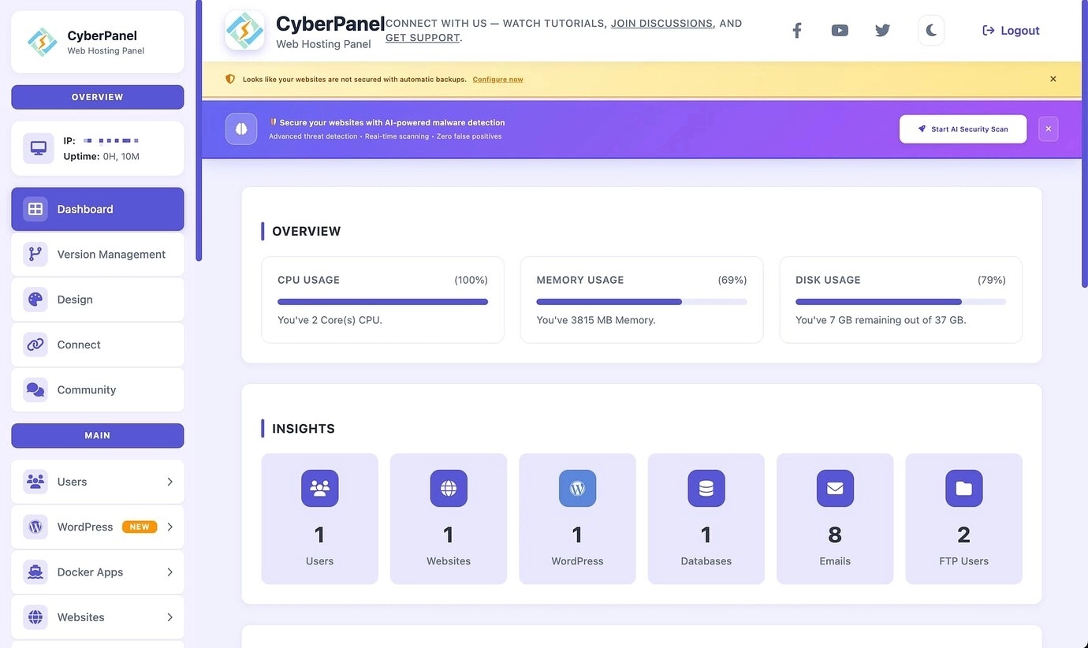Click the Logout button
Screen dimensions: 1088x648
click(1011, 31)
